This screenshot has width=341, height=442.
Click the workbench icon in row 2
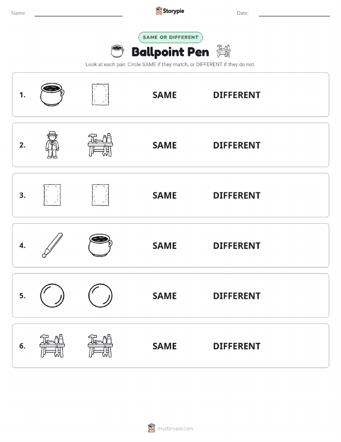tap(101, 145)
